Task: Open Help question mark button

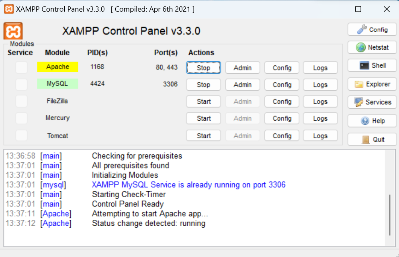Action: click(372, 121)
